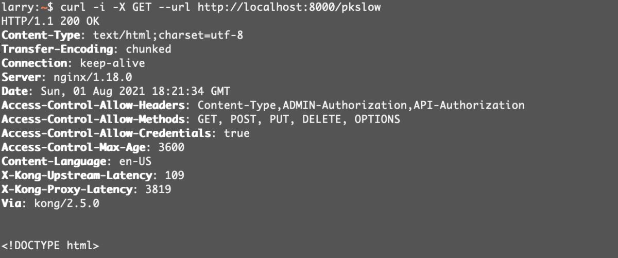Click the X-Kong-Upstream-Latency value 109
The width and height of the screenshot is (618, 258).
(174, 175)
